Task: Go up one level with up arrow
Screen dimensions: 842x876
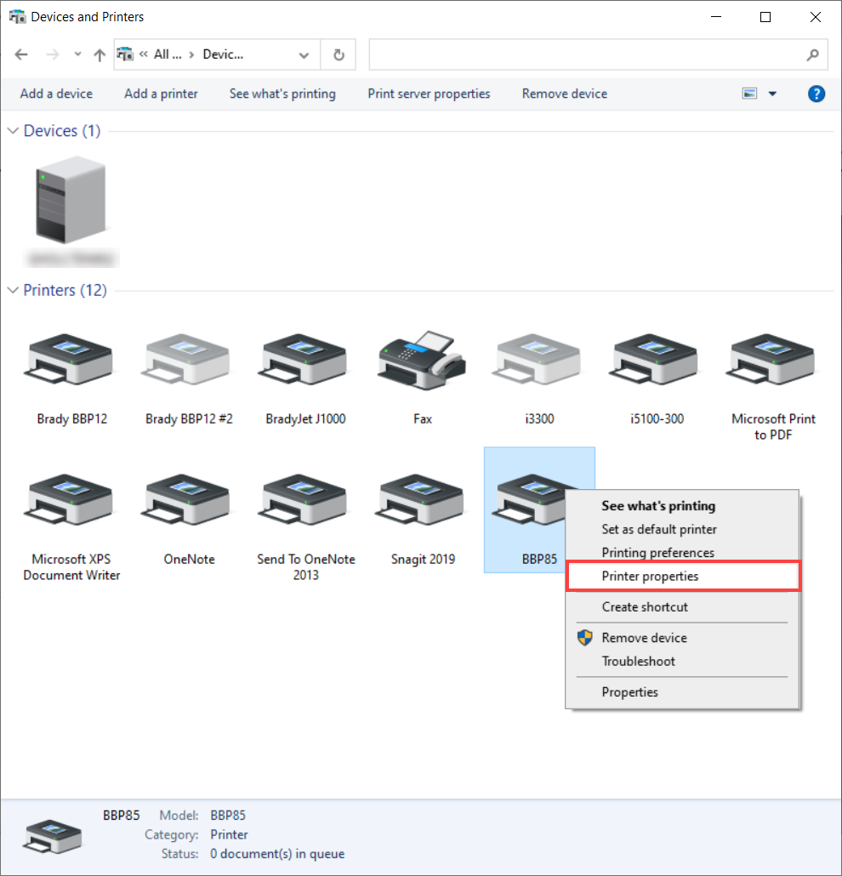Action: [100, 54]
